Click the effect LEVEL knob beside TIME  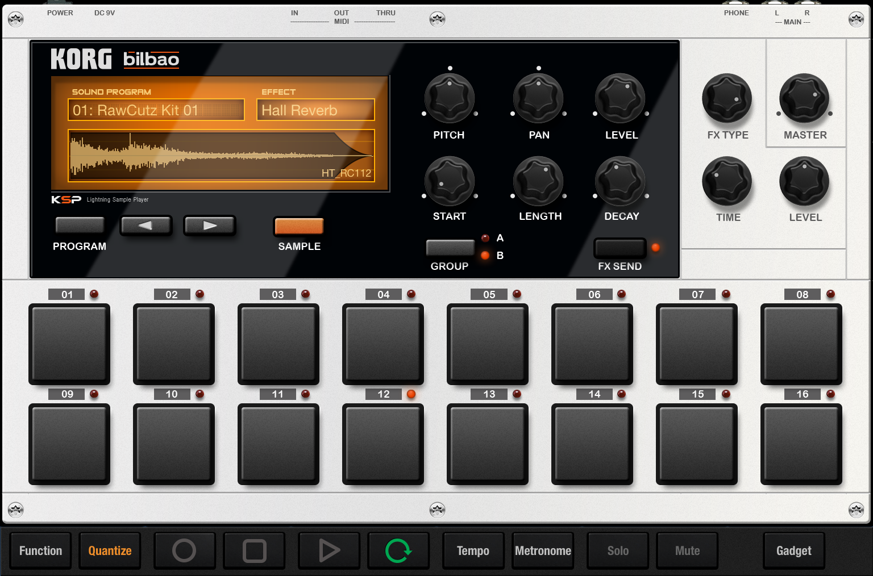(x=804, y=181)
